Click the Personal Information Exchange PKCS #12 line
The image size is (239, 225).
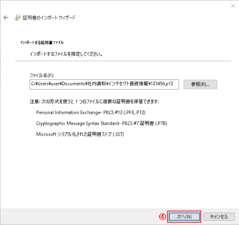coord(90,112)
